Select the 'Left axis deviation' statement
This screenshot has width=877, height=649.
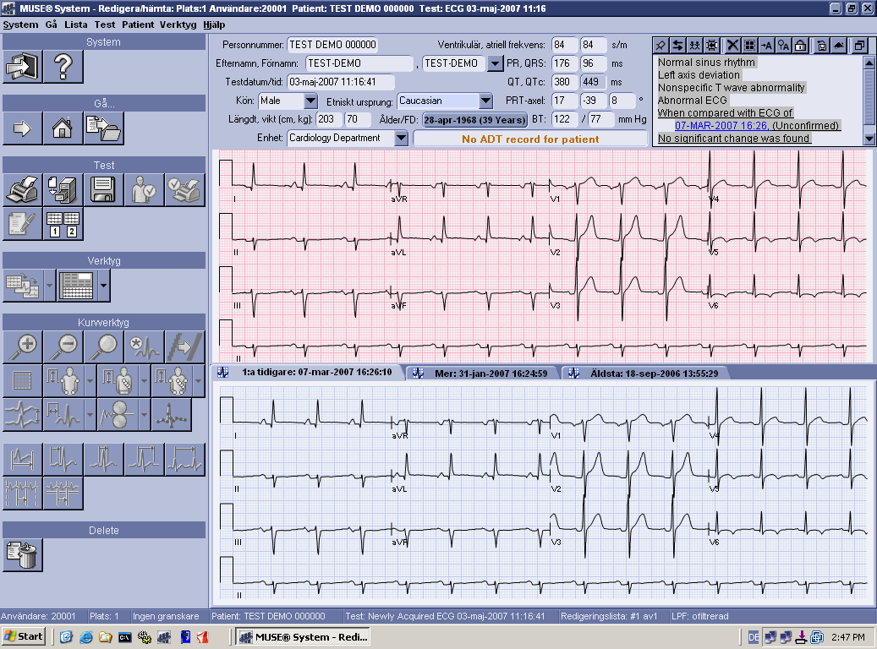699,75
